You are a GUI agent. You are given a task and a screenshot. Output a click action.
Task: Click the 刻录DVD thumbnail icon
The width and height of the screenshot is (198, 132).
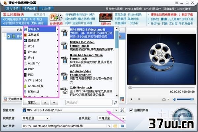tap(106, 19)
